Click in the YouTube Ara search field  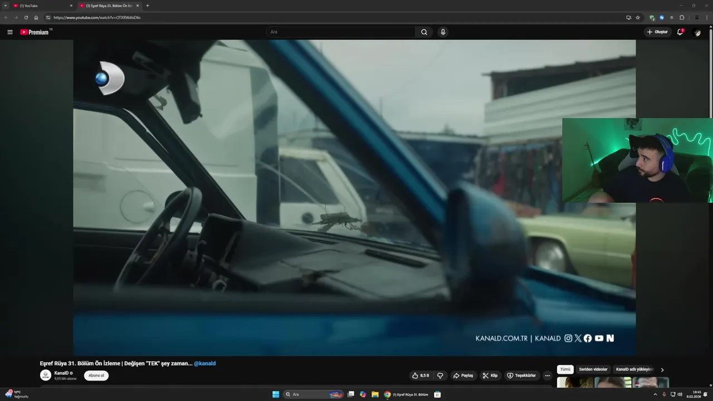pos(340,32)
